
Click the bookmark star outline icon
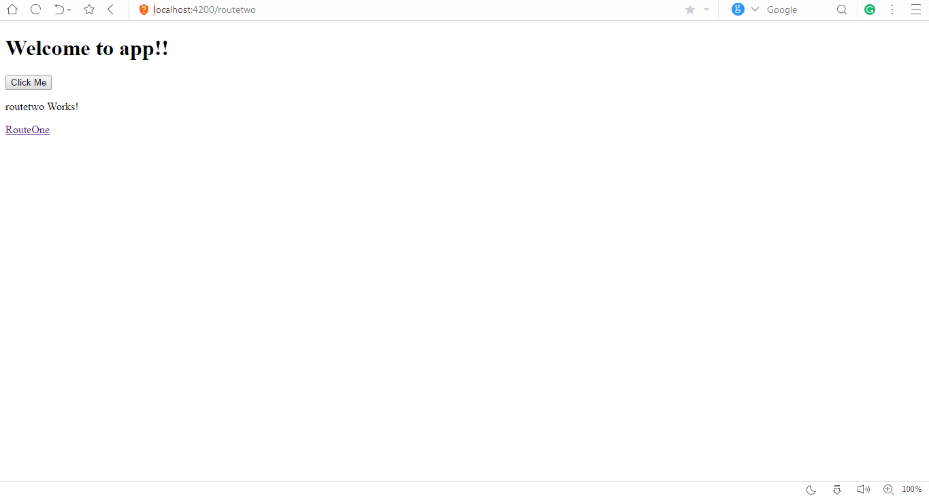coord(89,10)
